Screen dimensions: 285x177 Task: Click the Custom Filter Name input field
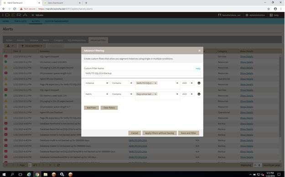pos(142,73)
